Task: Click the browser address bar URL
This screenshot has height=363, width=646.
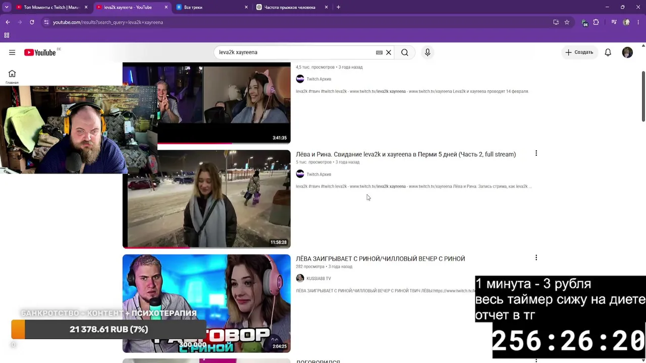Action: [x=108, y=22]
